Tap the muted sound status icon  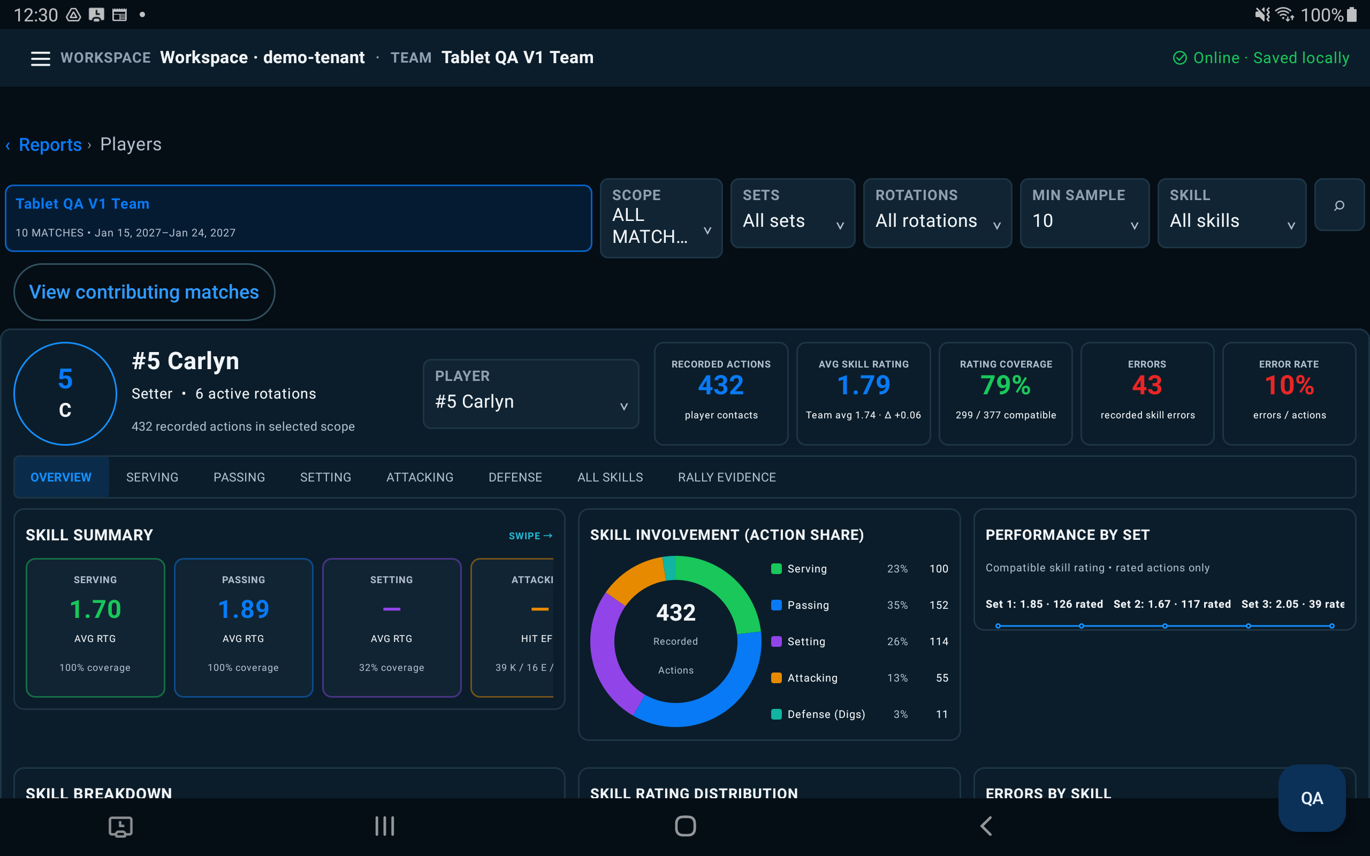1262,14
